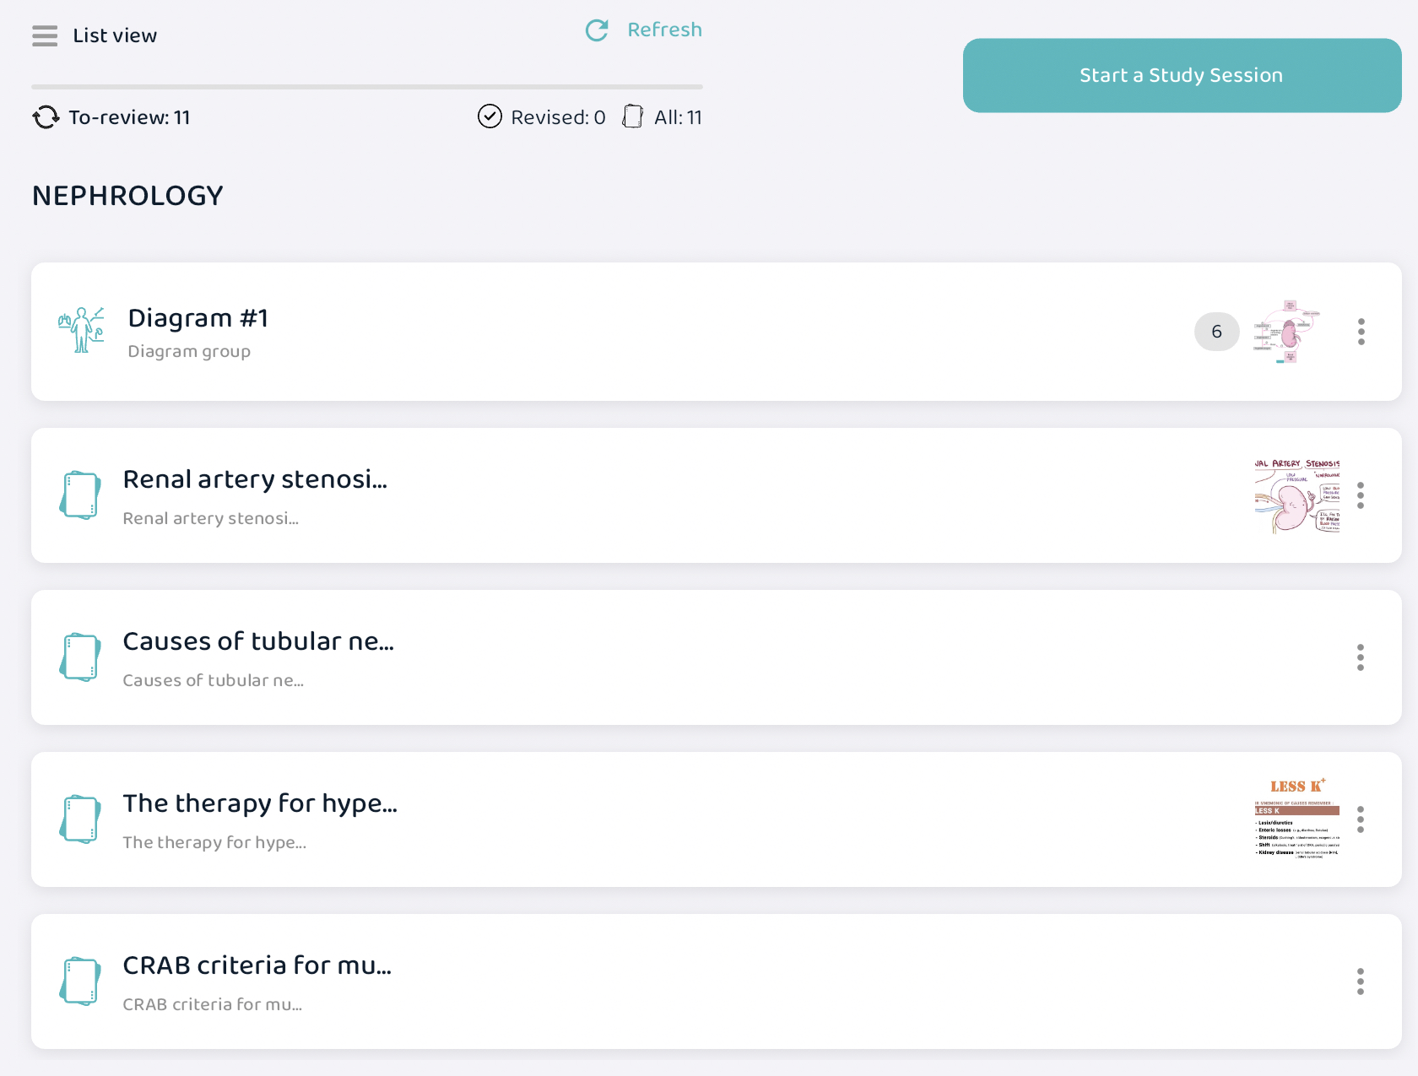Click the Refresh circular arrow icon
The width and height of the screenshot is (1418, 1076).
(597, 30)
